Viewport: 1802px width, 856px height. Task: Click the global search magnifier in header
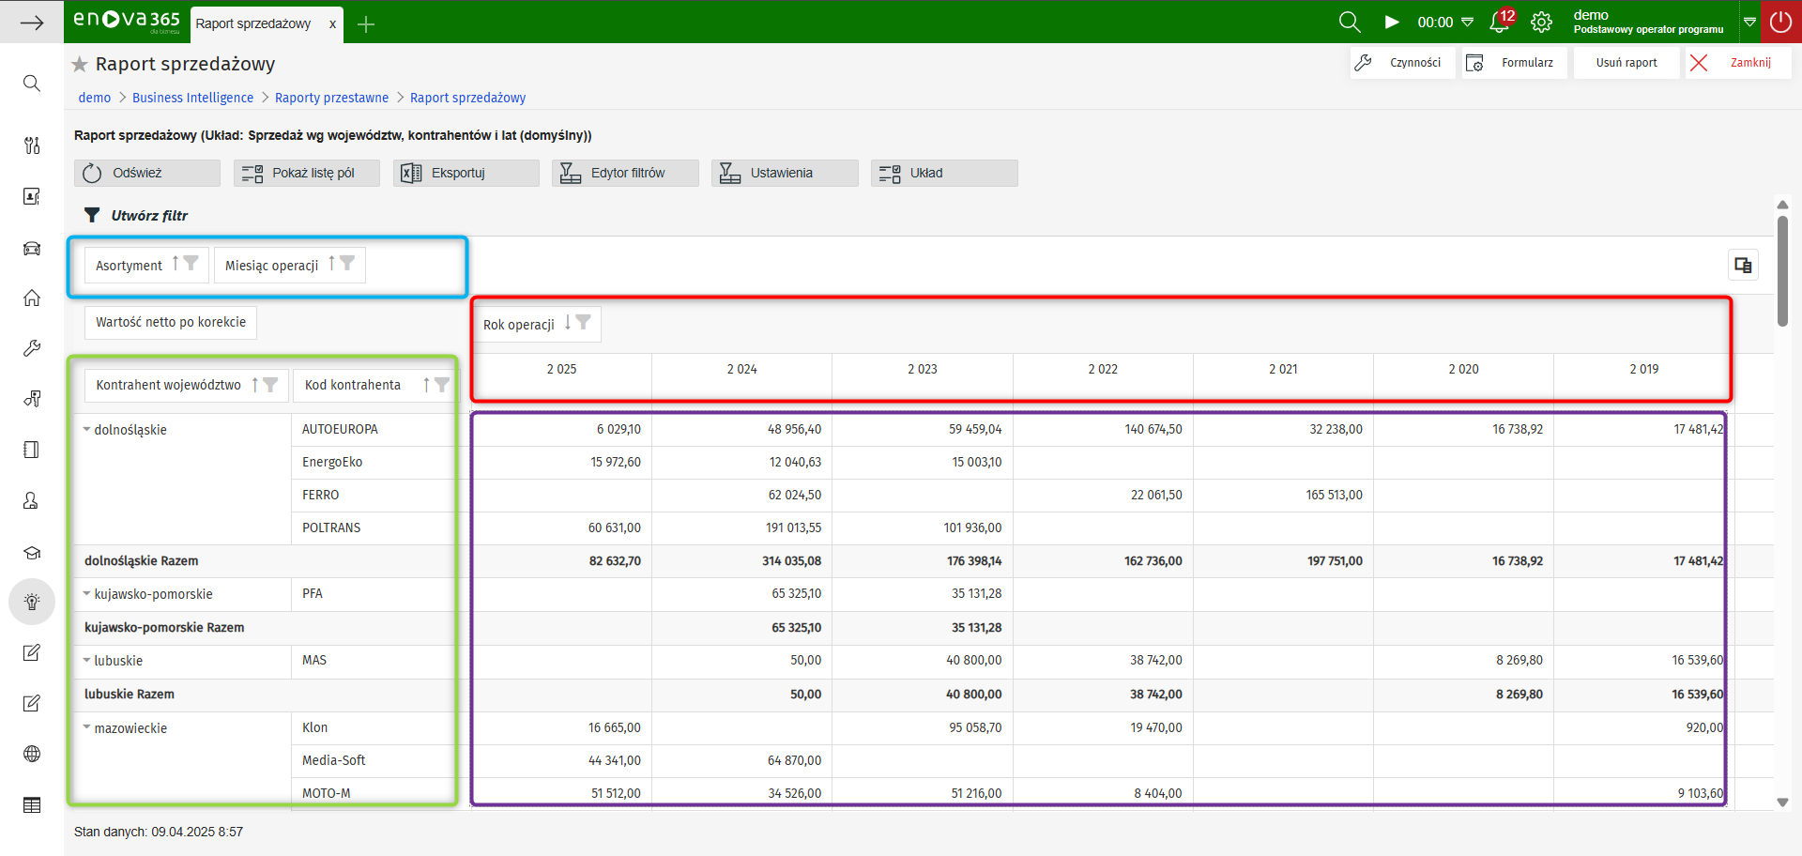coord(1349,23)
